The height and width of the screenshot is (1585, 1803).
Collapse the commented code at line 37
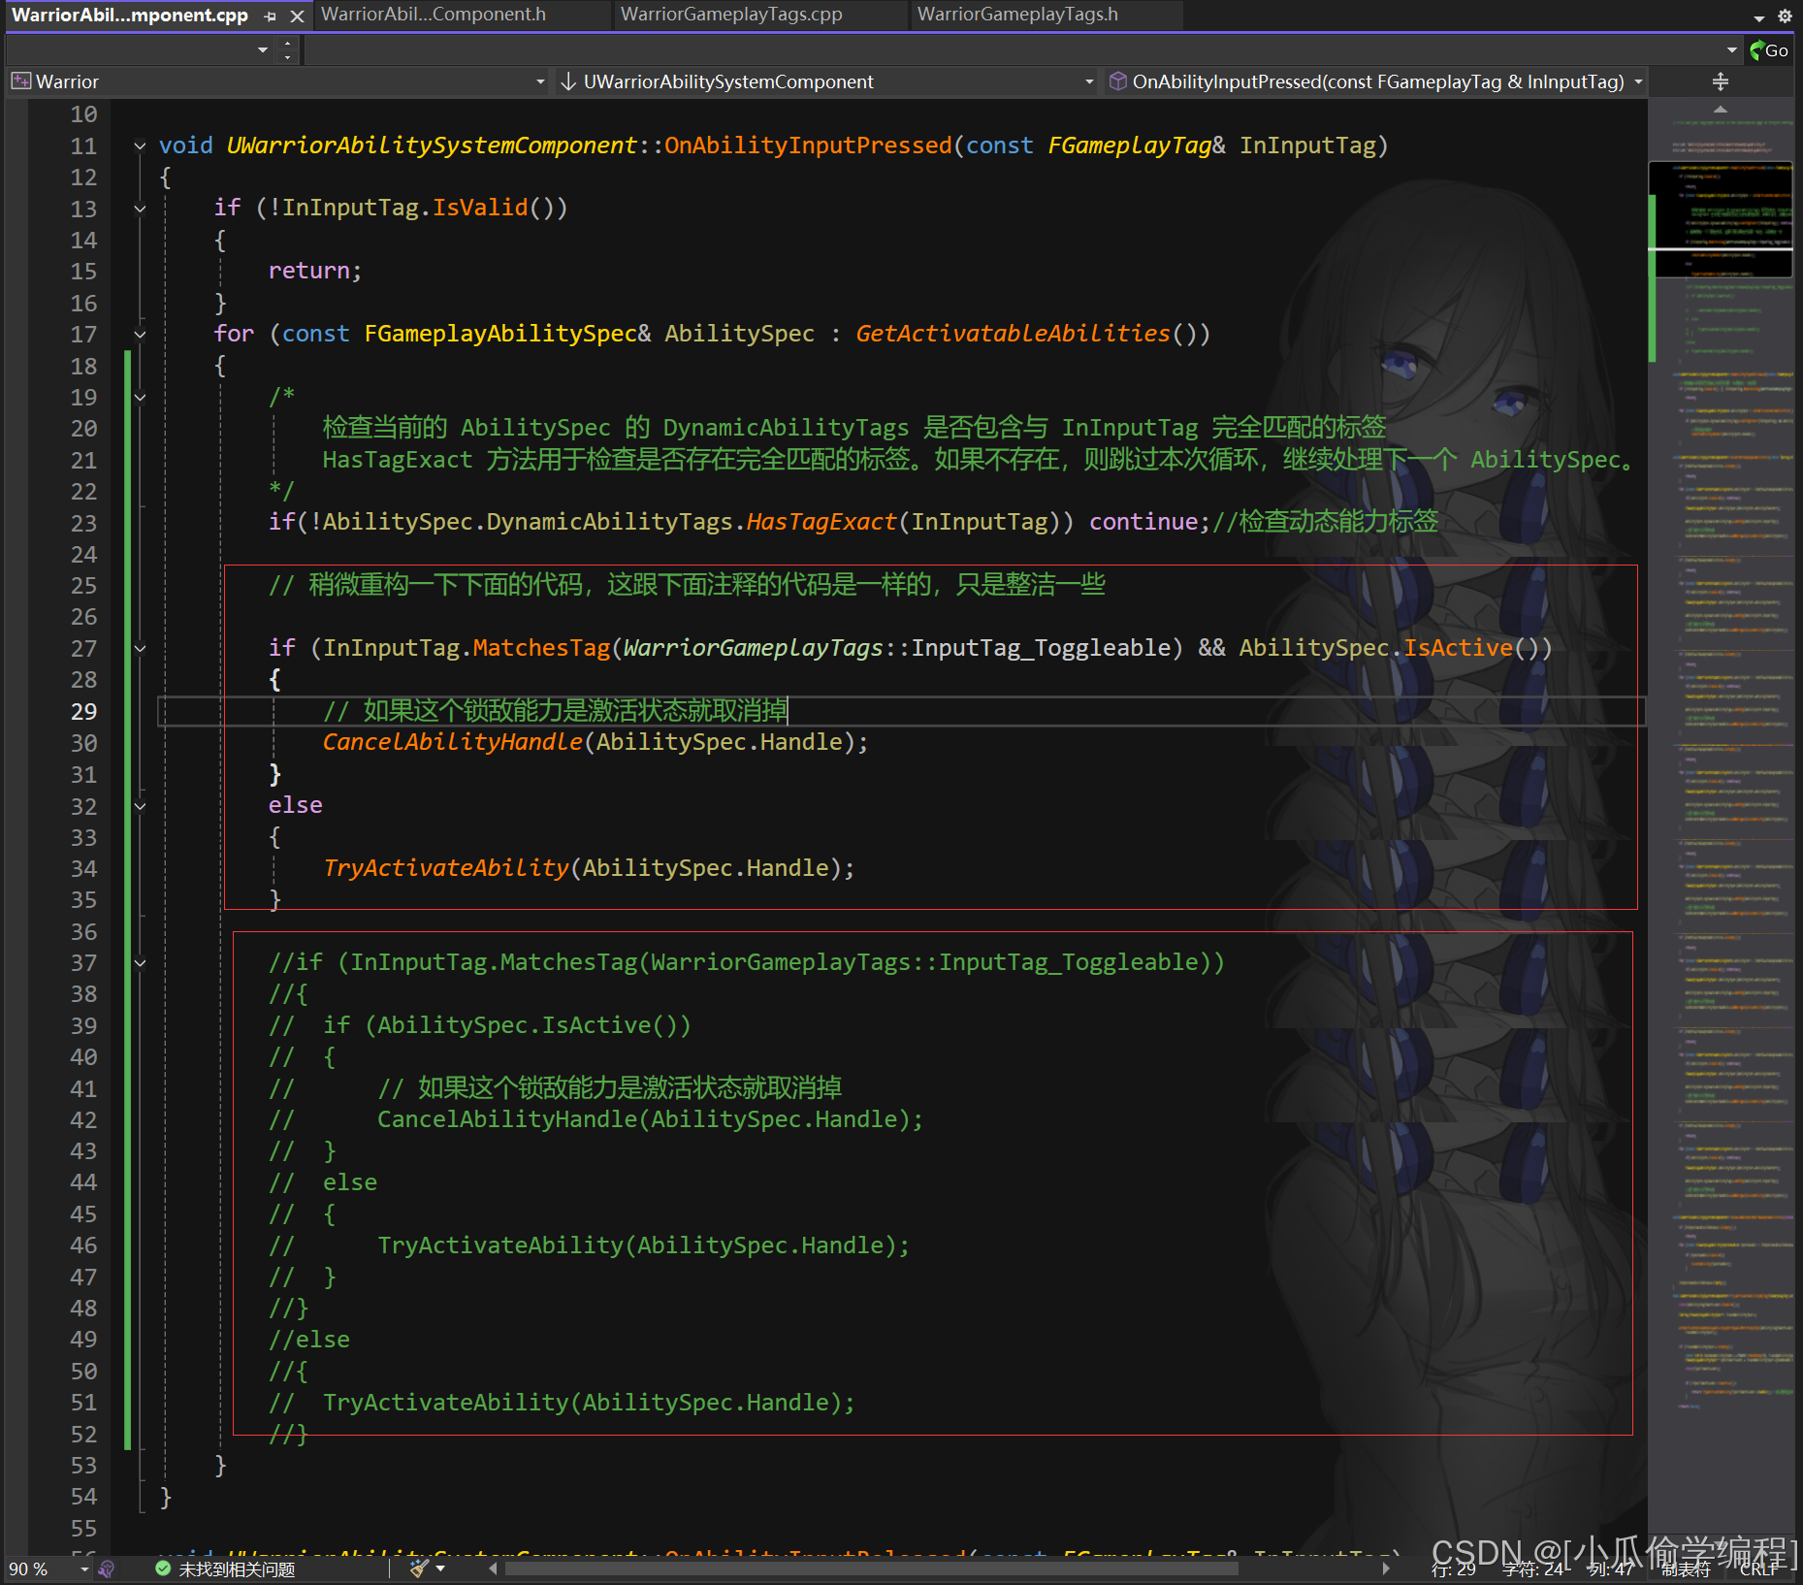140,963
